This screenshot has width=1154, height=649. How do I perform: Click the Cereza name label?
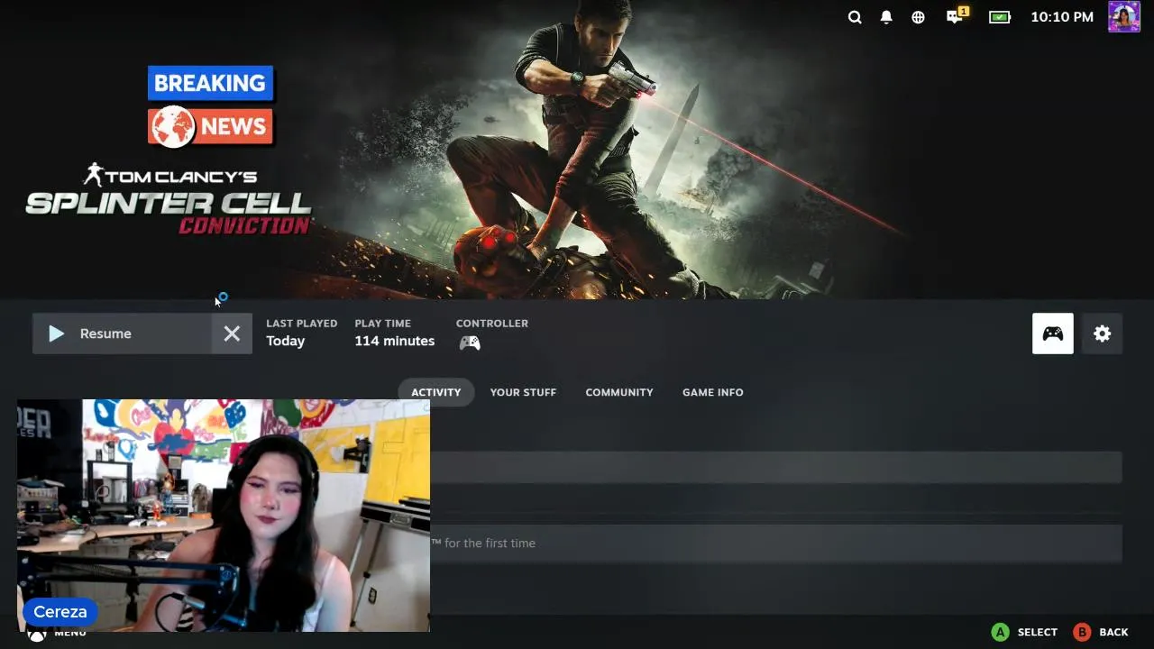[x=60, y=612]
